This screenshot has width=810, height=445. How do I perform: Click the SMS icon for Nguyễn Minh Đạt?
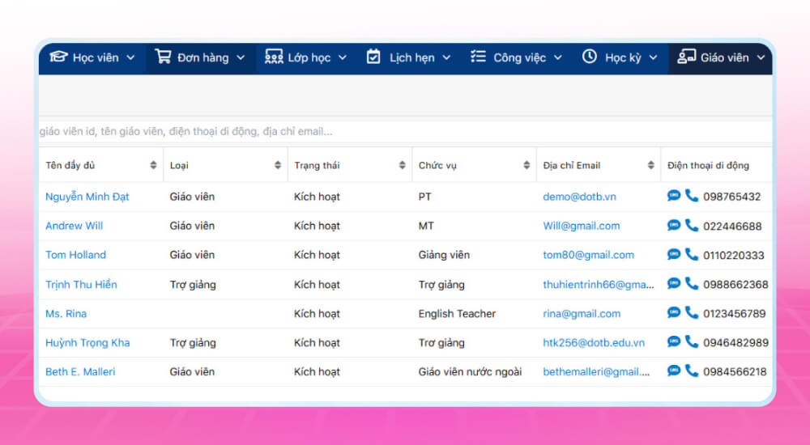674,196
